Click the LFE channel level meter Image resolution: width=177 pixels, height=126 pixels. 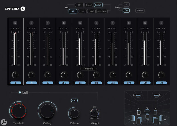64,48
